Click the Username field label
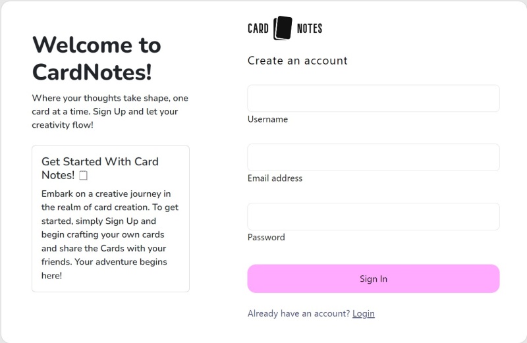 click(x=267, y=119)
